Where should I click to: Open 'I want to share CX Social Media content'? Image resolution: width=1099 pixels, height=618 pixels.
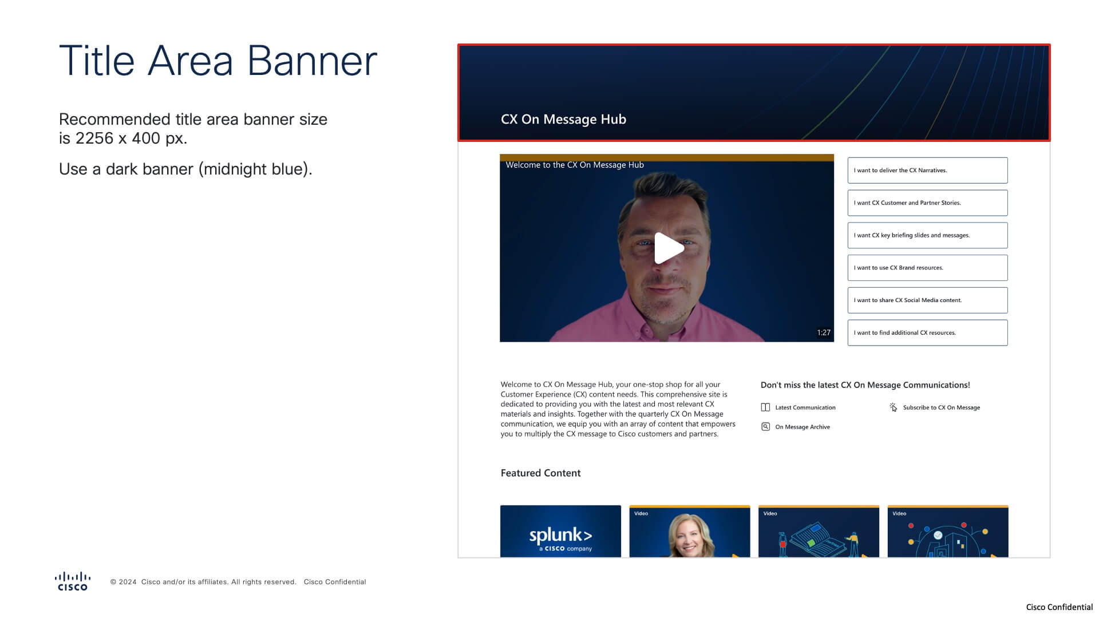tap(927, 300)
